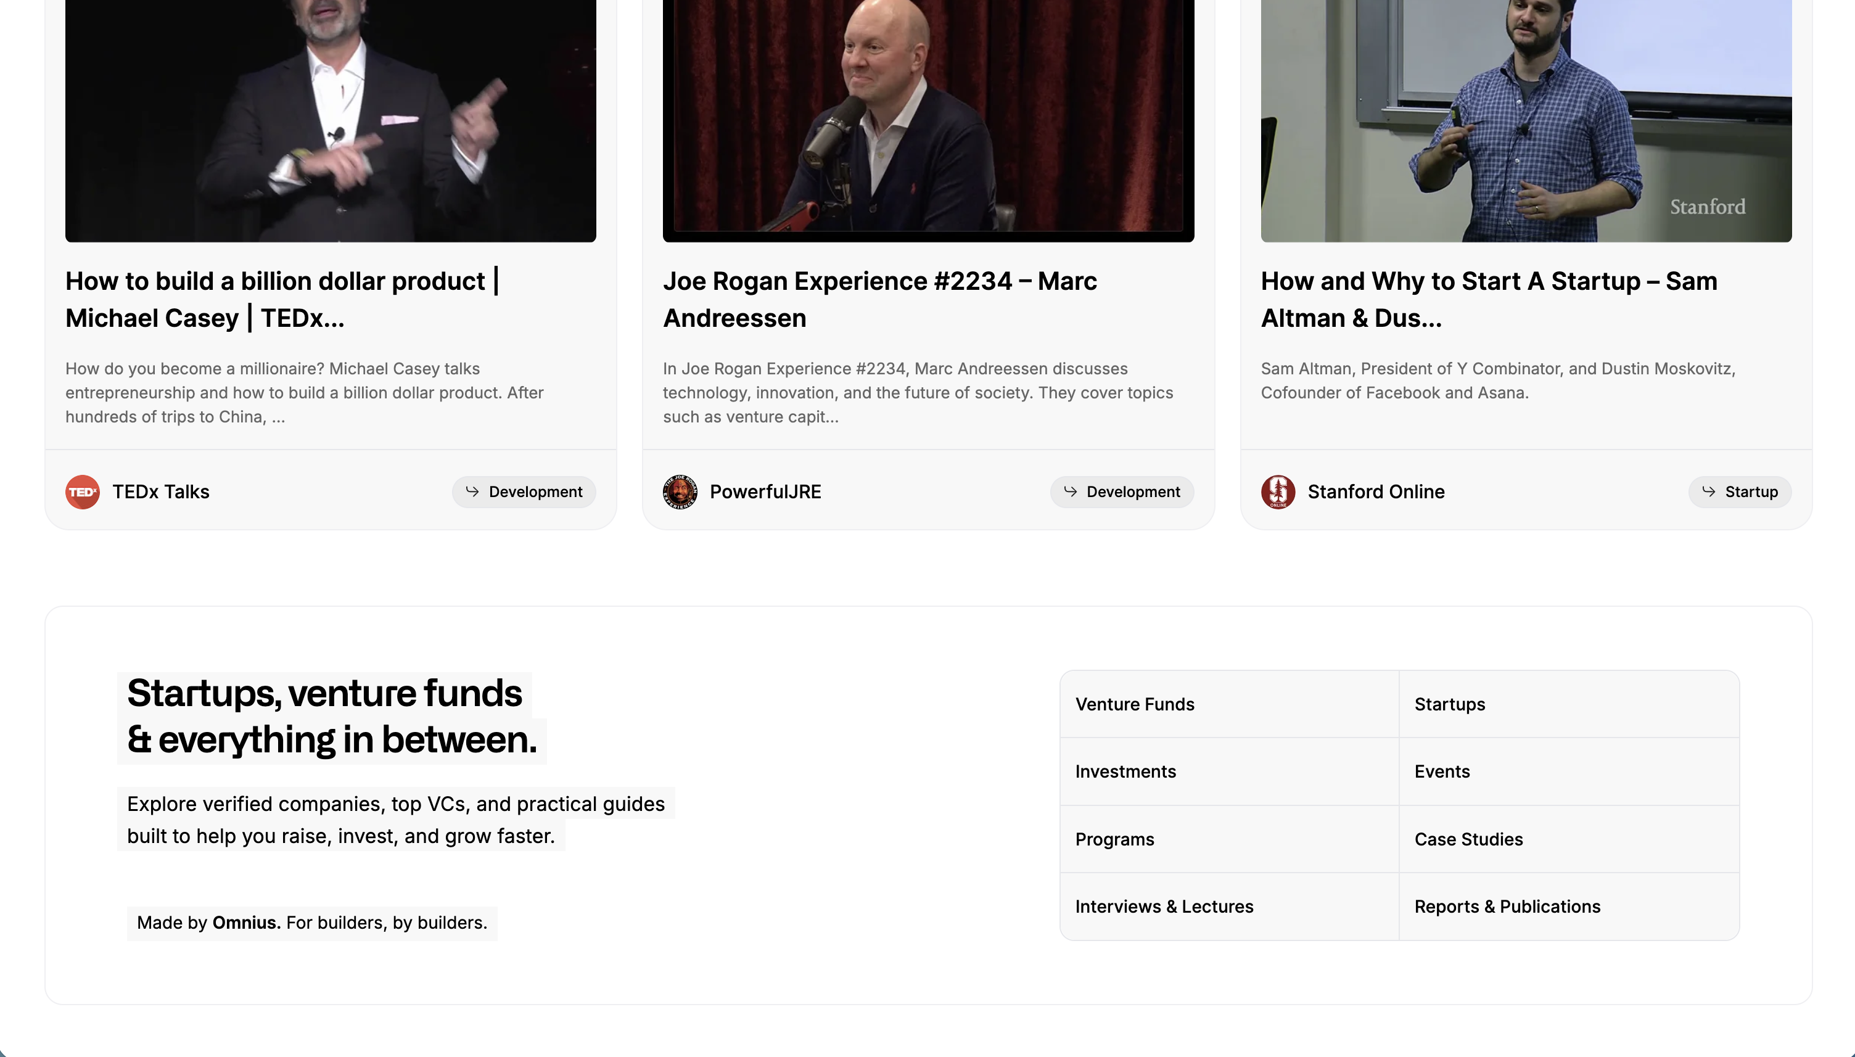
Task: Go to Interviews & Lectures
Action: pos(1230,906)
